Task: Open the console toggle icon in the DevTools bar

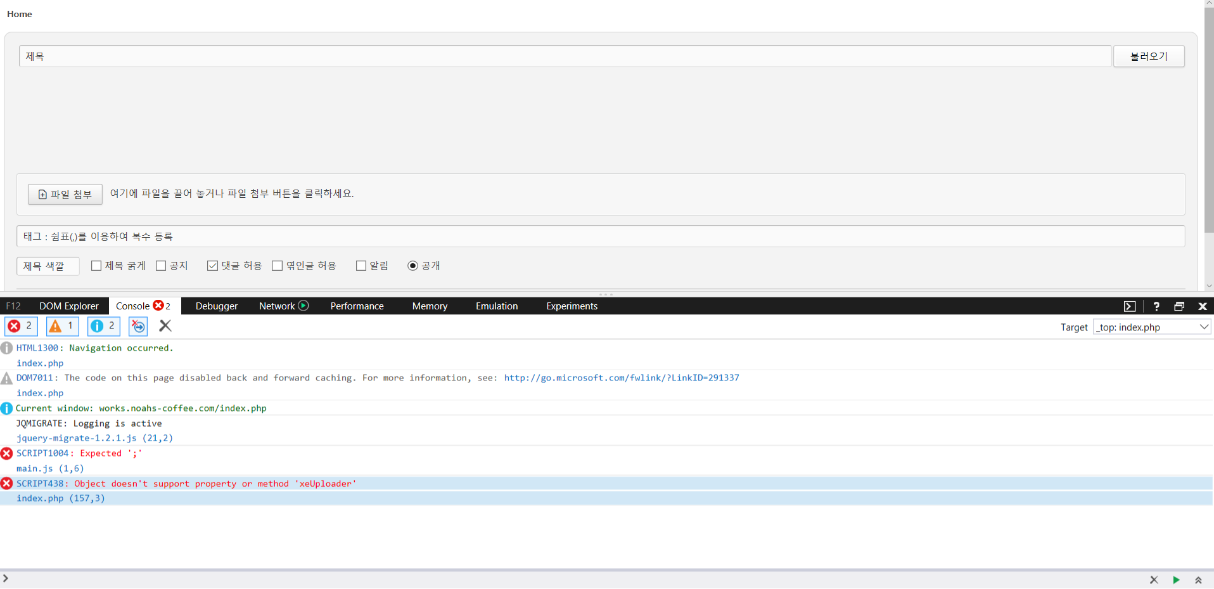Action: point(1130,306)
